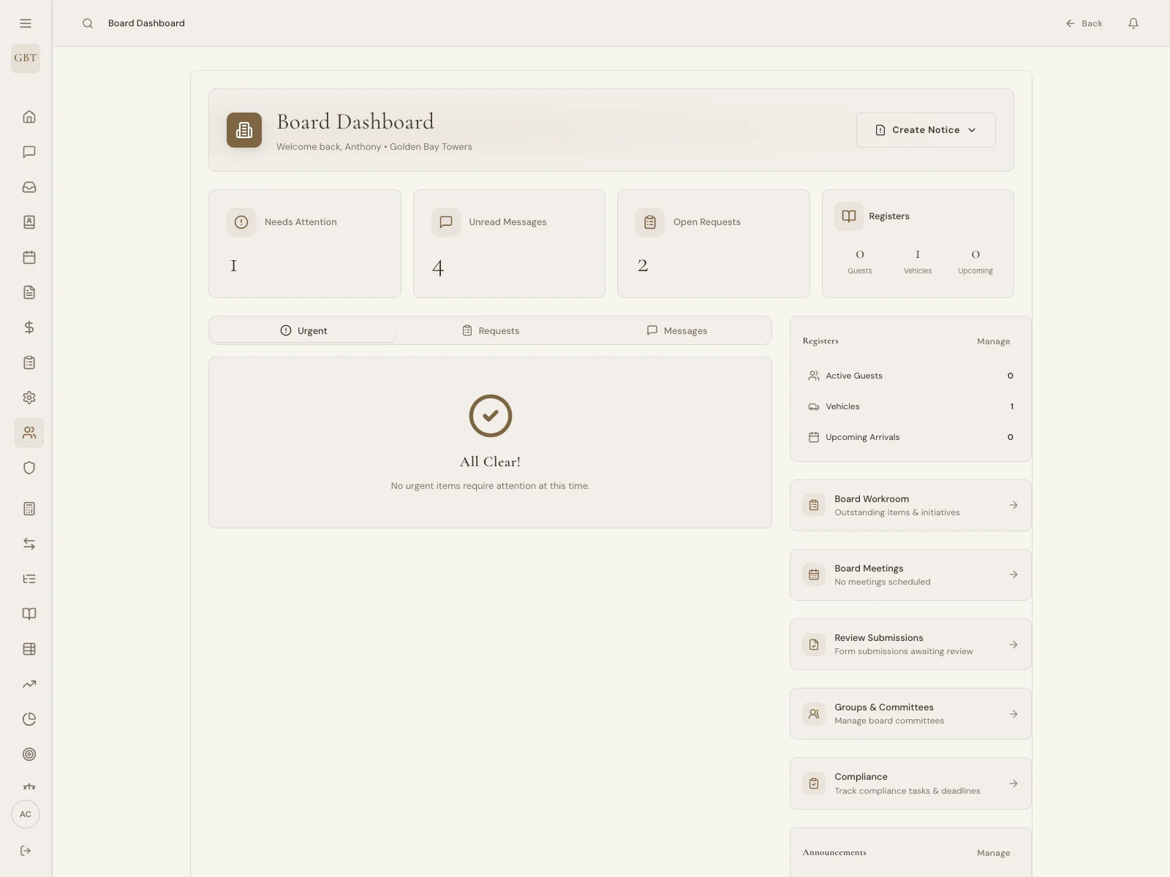Viewport: 1170px width, 877px height.
Task: Click the notification bell icon
Action: (x=1133, y=23)
